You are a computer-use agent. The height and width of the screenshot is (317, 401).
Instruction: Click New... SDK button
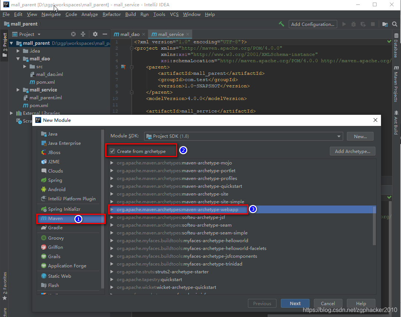(x=360, y=137)
